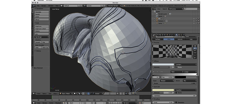Open the World properties tab icon

pos(165,35)
